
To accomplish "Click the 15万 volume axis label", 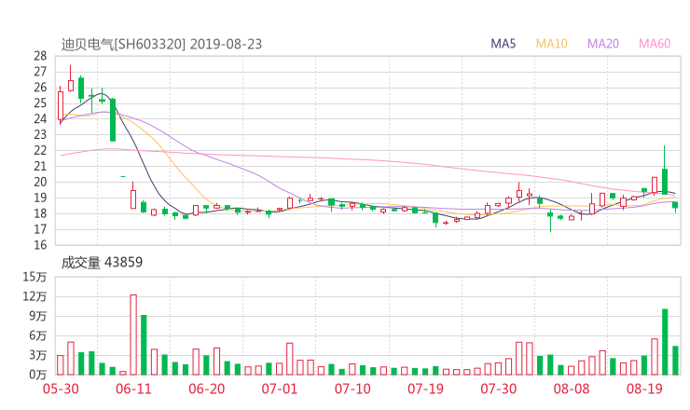I will point(34,277).
